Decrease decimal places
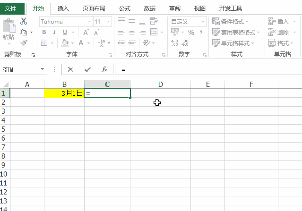This screenshot has width=302, height=211. (x=185, y=43)
